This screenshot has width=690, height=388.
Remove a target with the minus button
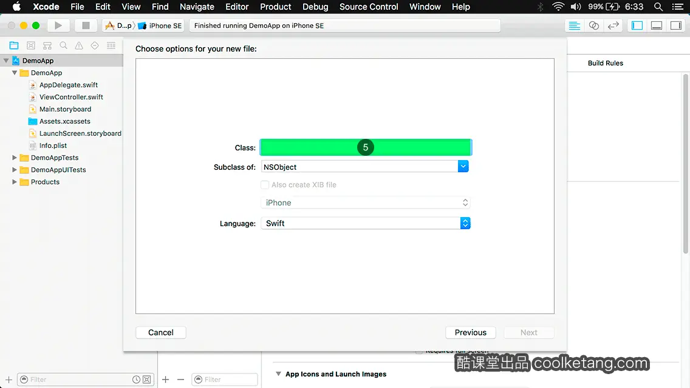click(x=180, y=380)
